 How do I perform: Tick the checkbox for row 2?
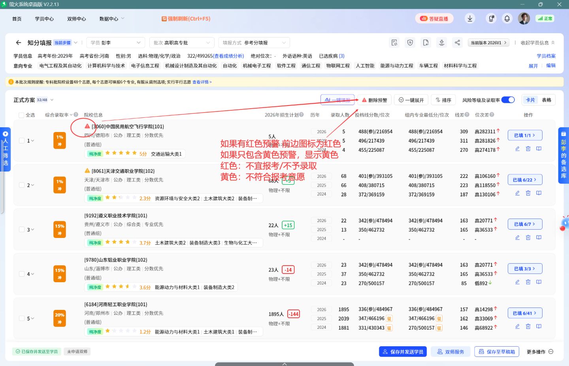[x=22, y=185]
